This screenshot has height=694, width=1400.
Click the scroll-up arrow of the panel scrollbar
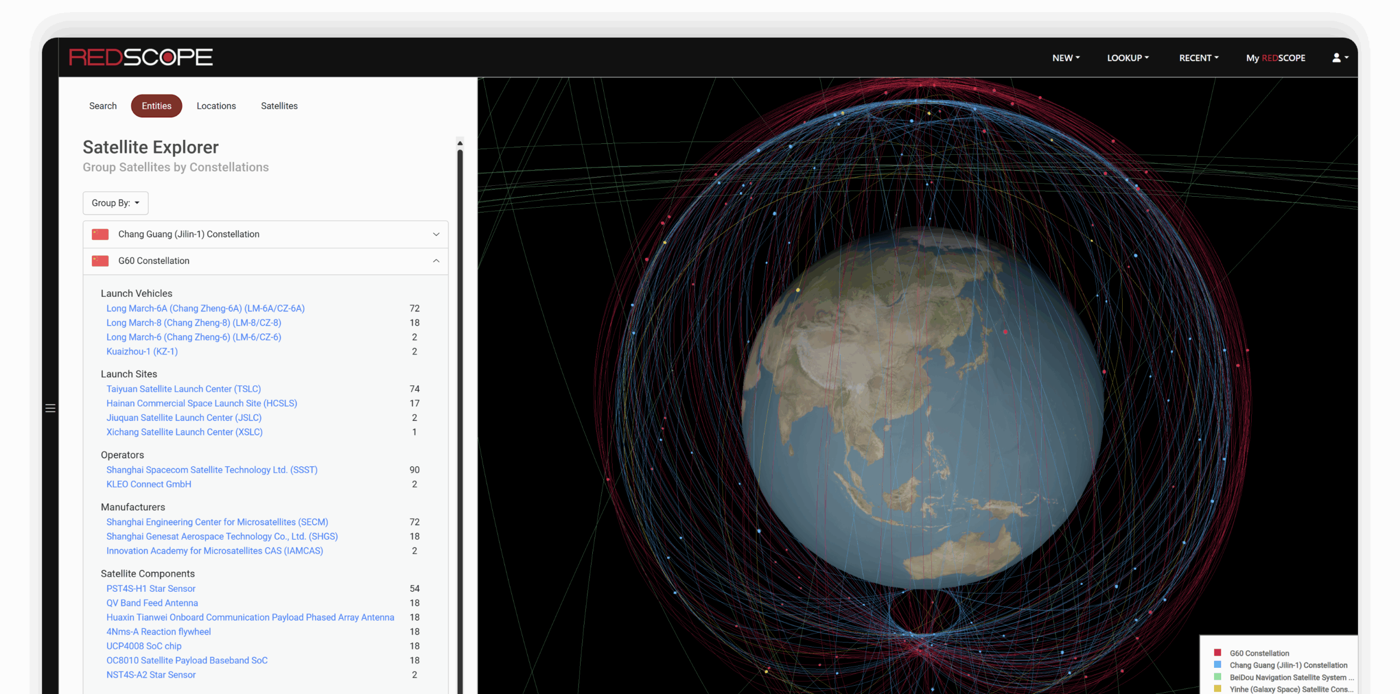click(x=460, y=143)
